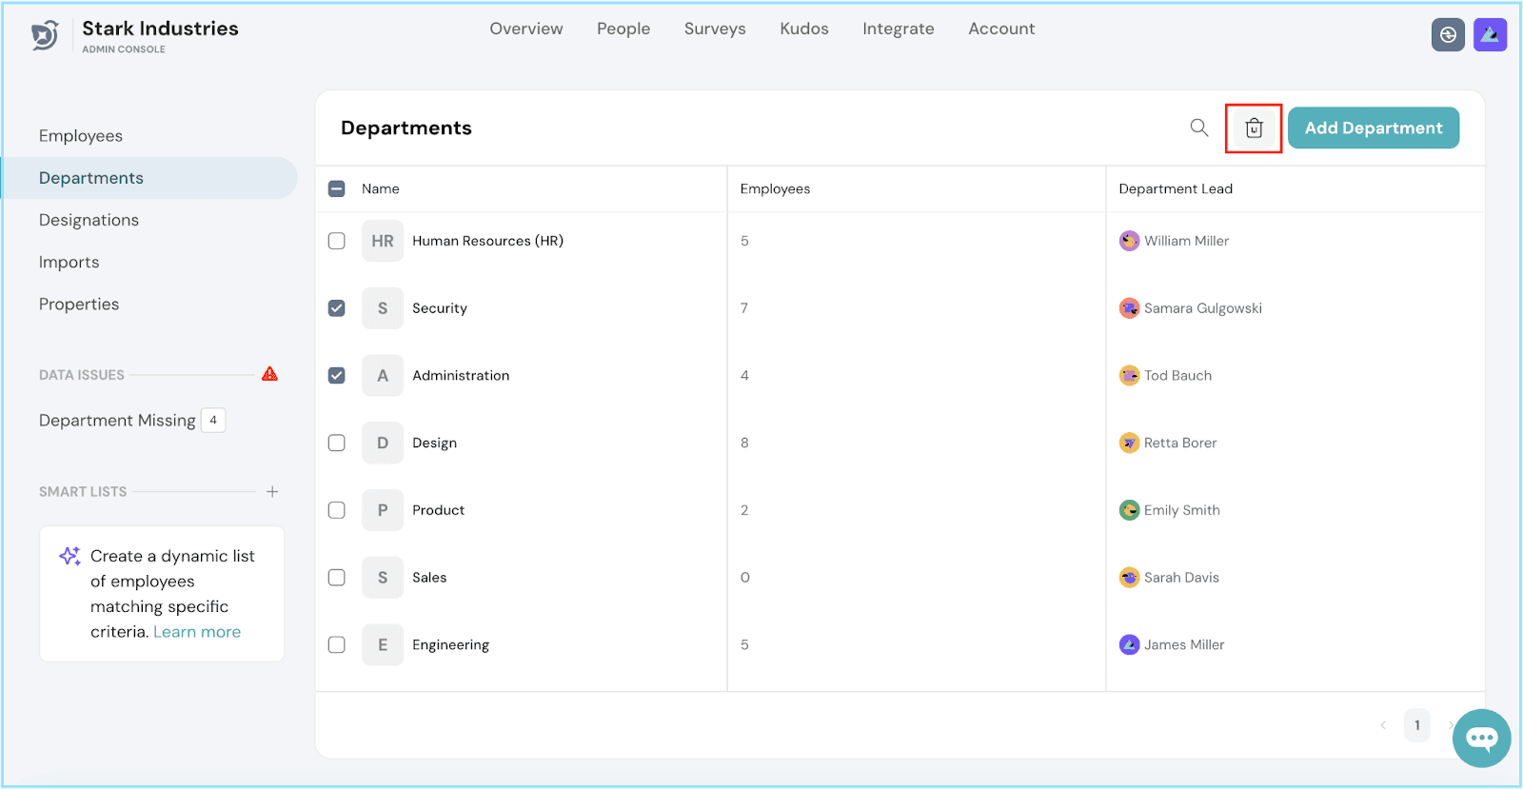The image size is (1523, 789).
Task: Click the red data issues warning icon
Action: click(x=270, y=374)
